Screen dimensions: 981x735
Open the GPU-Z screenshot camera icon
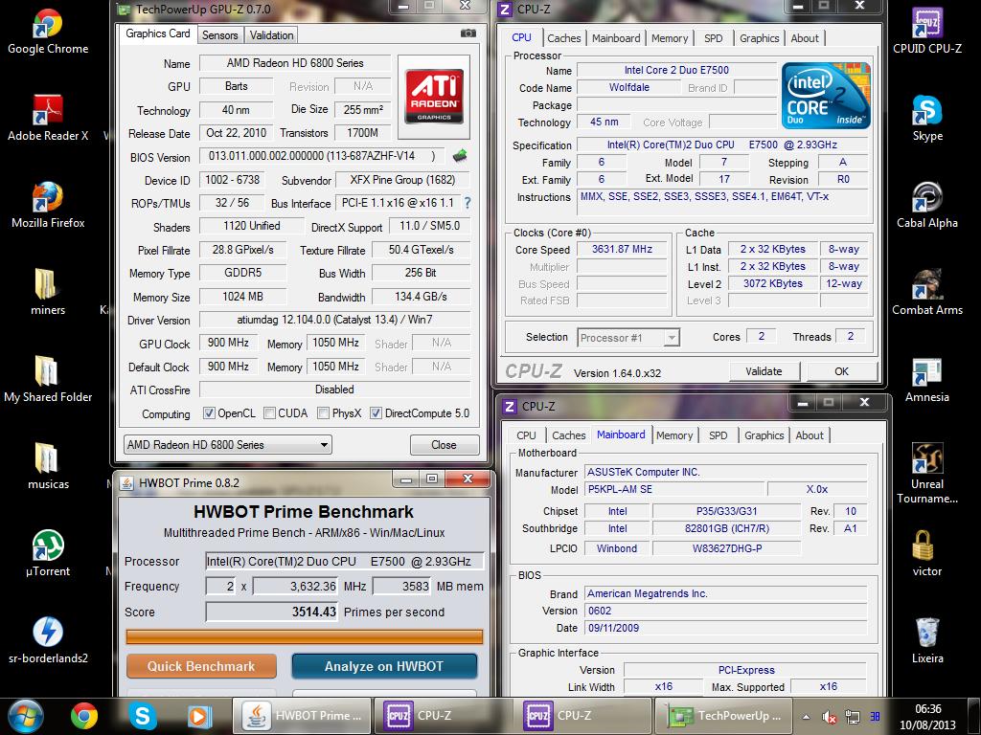click(468, 33)
